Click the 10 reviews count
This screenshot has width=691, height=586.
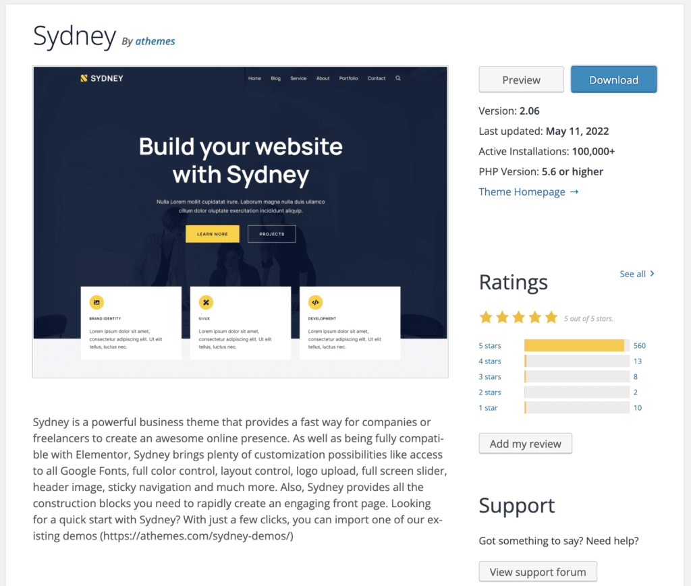[x=638, y=408]
